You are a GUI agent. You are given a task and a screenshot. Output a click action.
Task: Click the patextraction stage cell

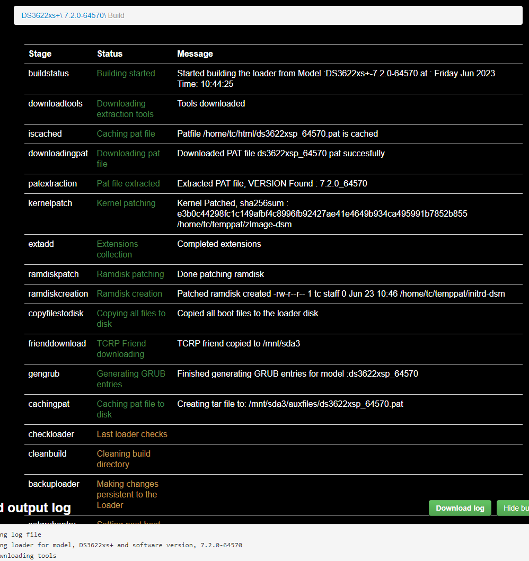(x=52, y=183)
